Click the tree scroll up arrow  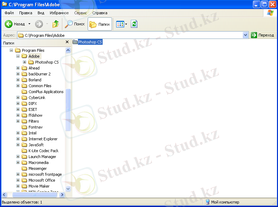68,50
